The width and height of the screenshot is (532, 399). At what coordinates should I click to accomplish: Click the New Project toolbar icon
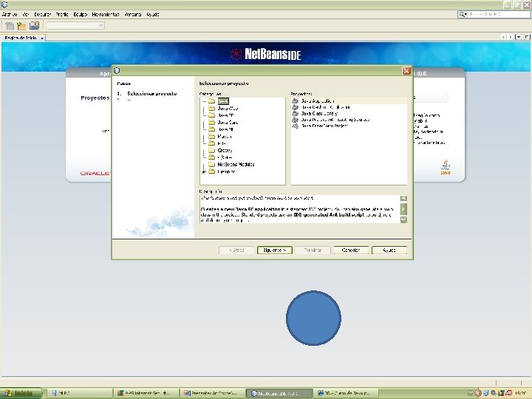click(x=21, y=25)
